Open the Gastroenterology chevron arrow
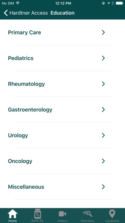Image resolution: width=125 pixels, height=223 pixels. (x=103, y=109)
